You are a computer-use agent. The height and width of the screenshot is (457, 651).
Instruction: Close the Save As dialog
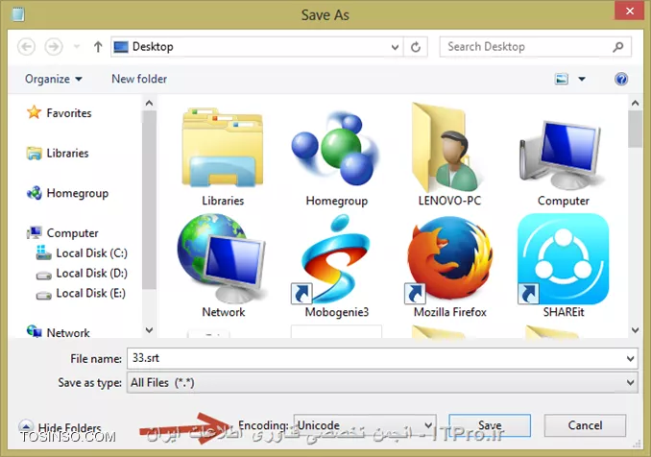(629, 11)
